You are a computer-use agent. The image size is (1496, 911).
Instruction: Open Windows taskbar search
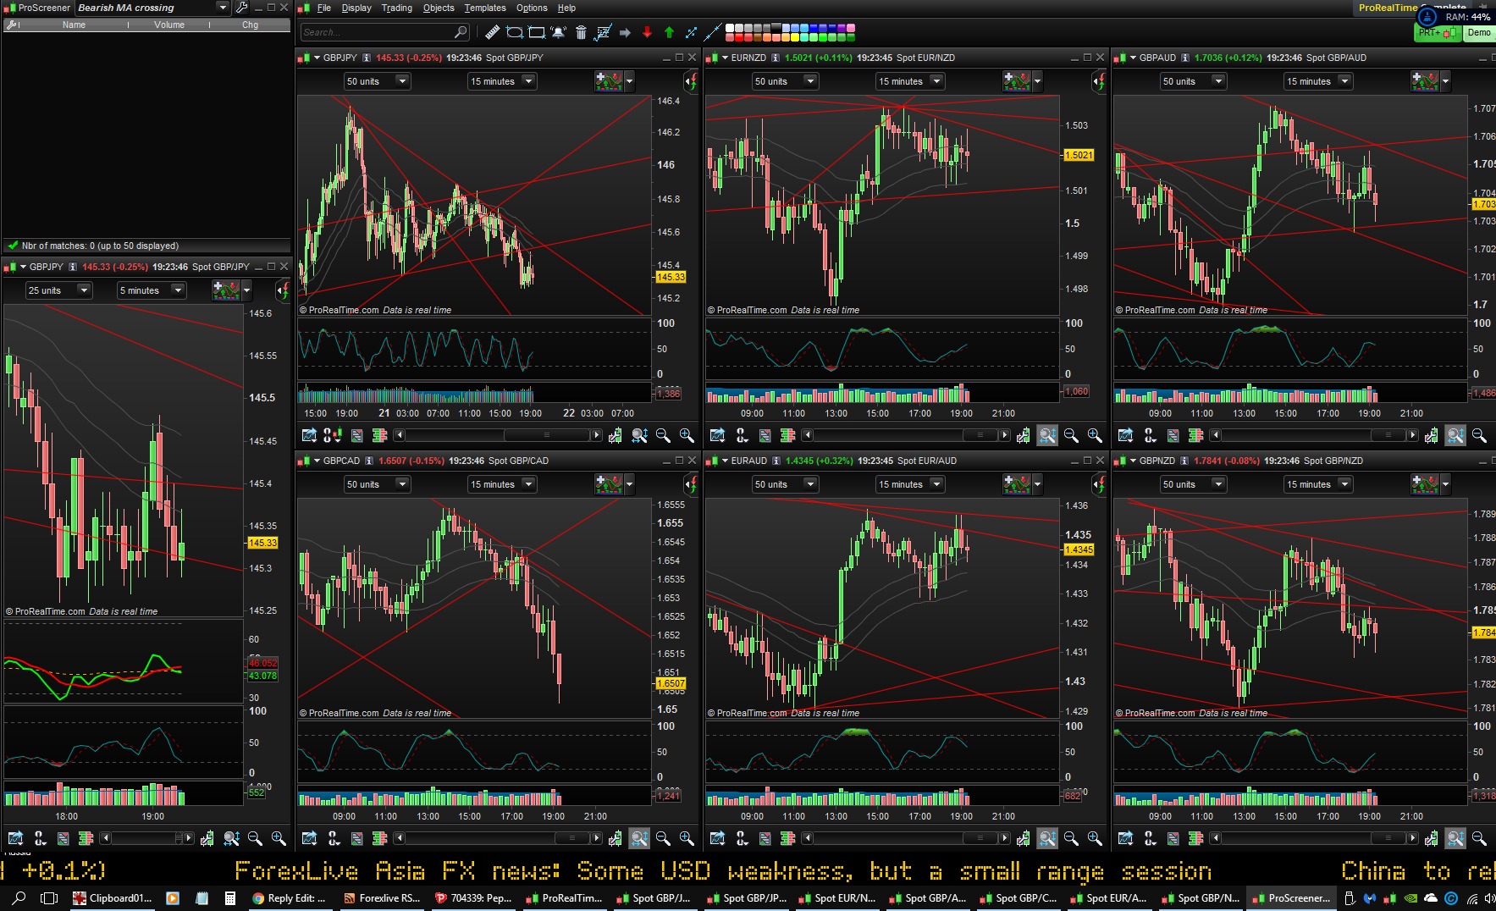pyautogui.click(x=19, y=898)
